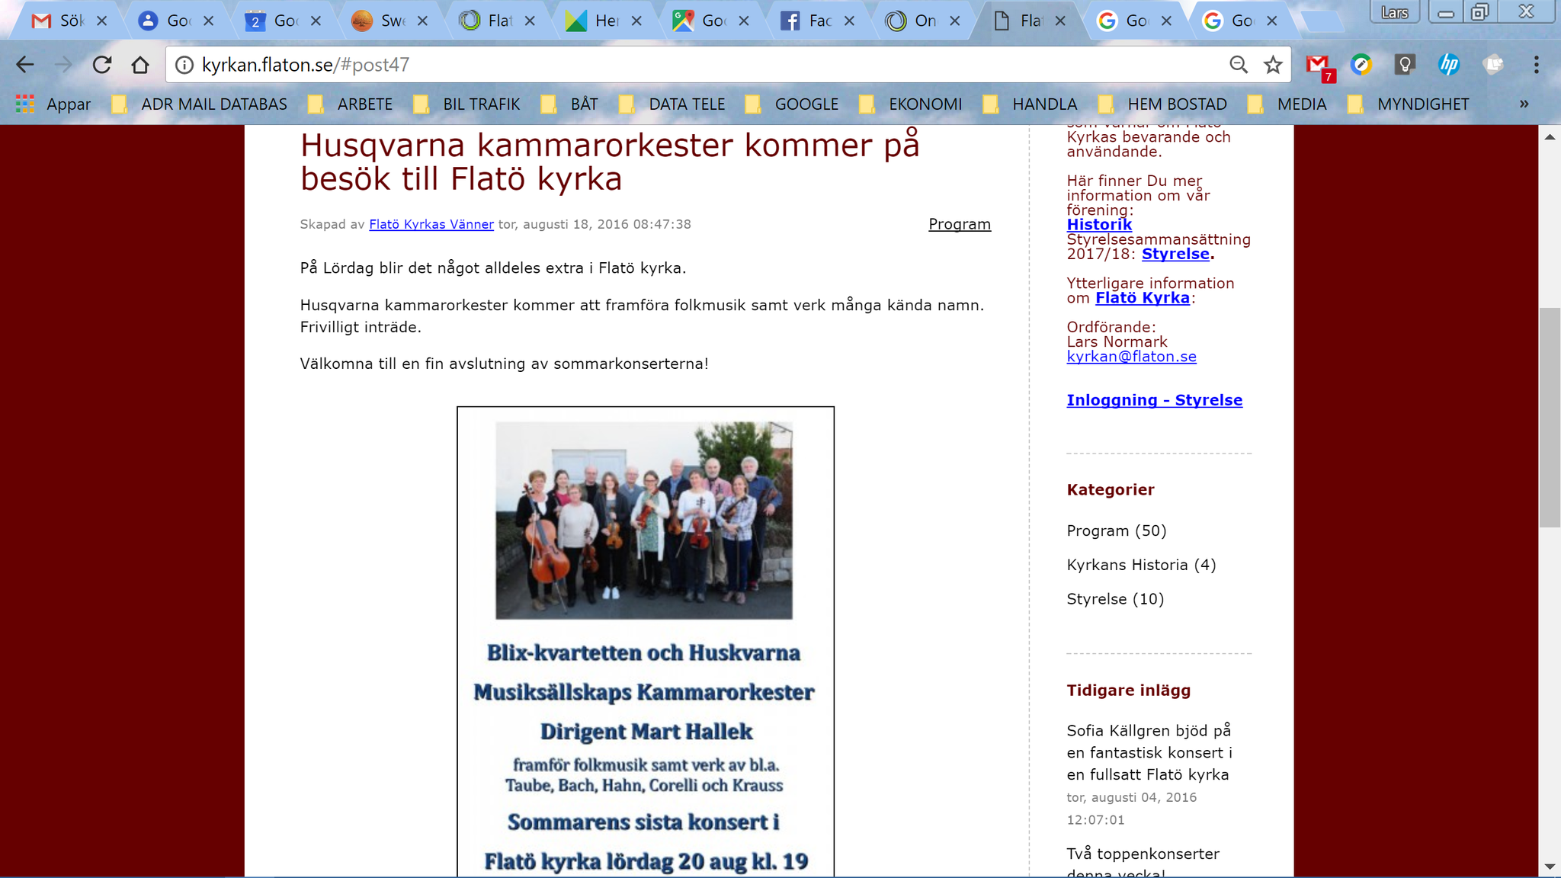Click the zoom magnifier icon in address bar

[1239, 65]
